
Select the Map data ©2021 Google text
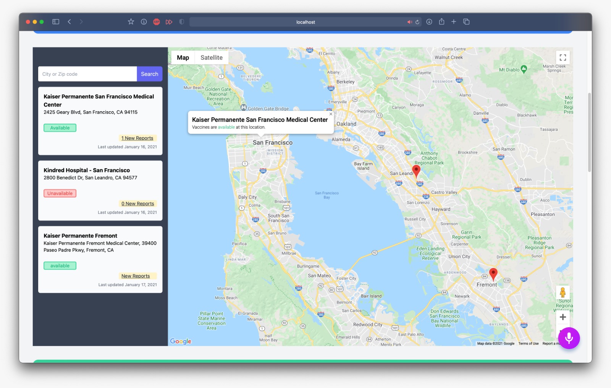click(496, 344)
